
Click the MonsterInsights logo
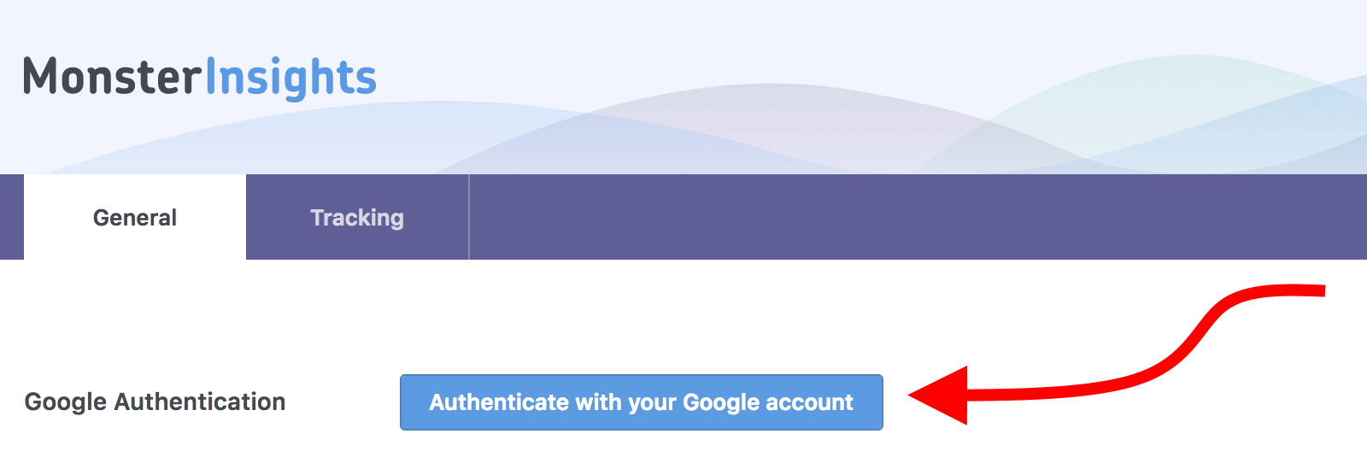click(199, 78)
